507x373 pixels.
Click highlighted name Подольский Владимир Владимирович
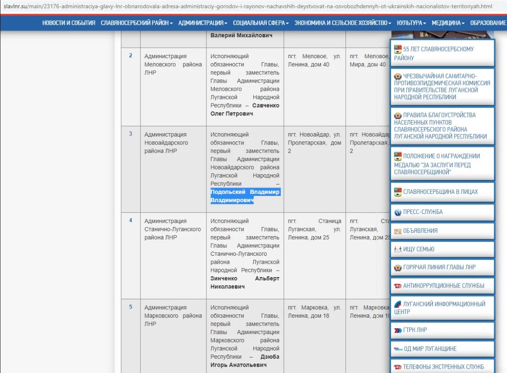(245, 196)
